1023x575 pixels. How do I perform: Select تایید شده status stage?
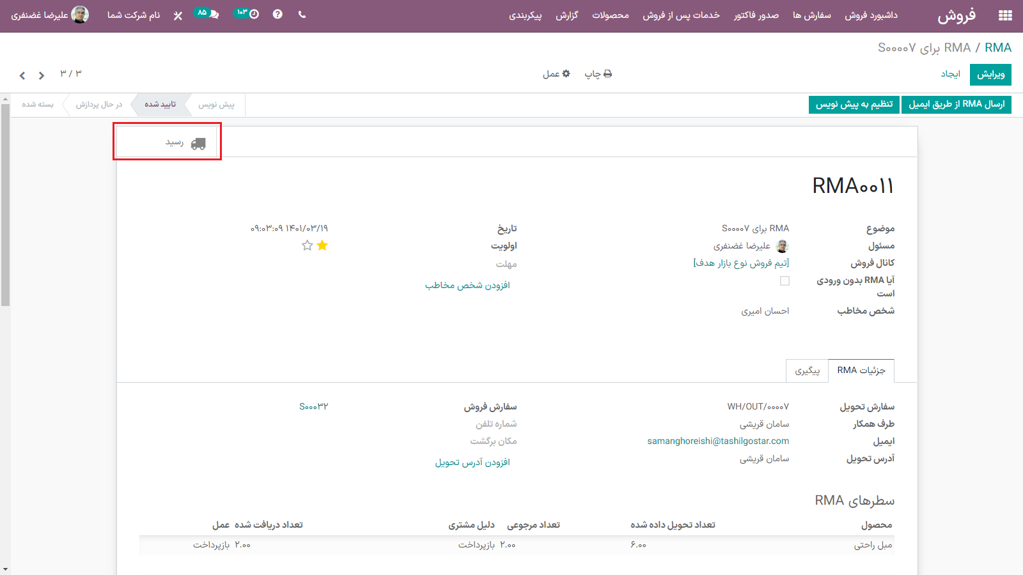pyautogui.click(x=160, y=104)
